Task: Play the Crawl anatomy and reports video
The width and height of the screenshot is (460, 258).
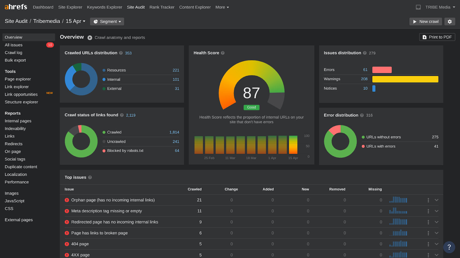Action: tap(90, 38)
